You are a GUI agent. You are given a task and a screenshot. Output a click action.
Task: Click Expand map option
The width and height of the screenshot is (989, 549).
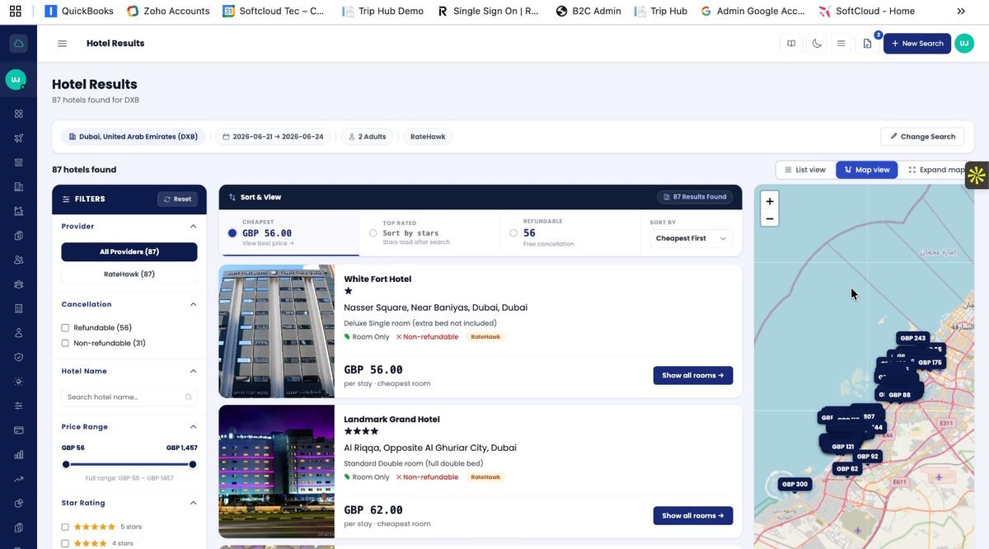[x=937, y=170]
